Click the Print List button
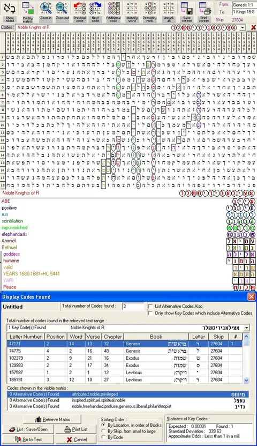This screenshot has height=446, width=257. tap(76, 429)
